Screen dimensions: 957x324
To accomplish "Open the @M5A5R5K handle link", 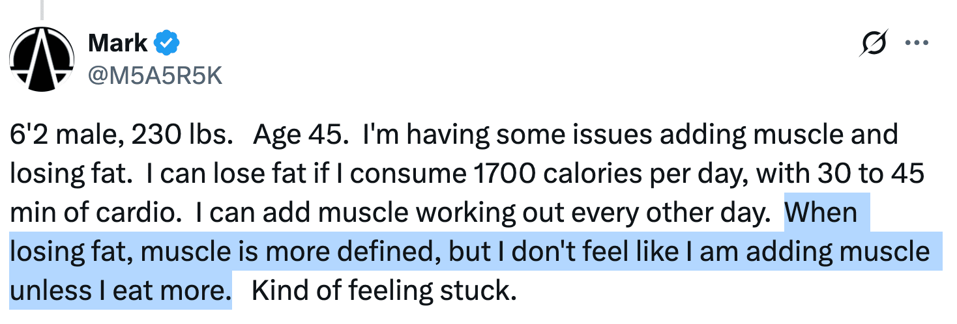I will pyautogui.click(x=155, y=76).
